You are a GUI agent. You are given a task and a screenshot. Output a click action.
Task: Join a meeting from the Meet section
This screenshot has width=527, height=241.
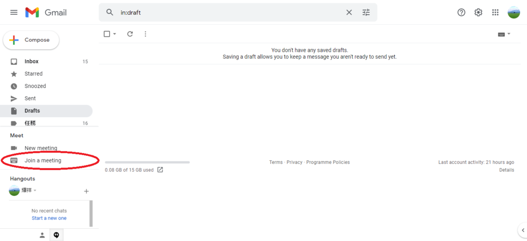point(43,160)
